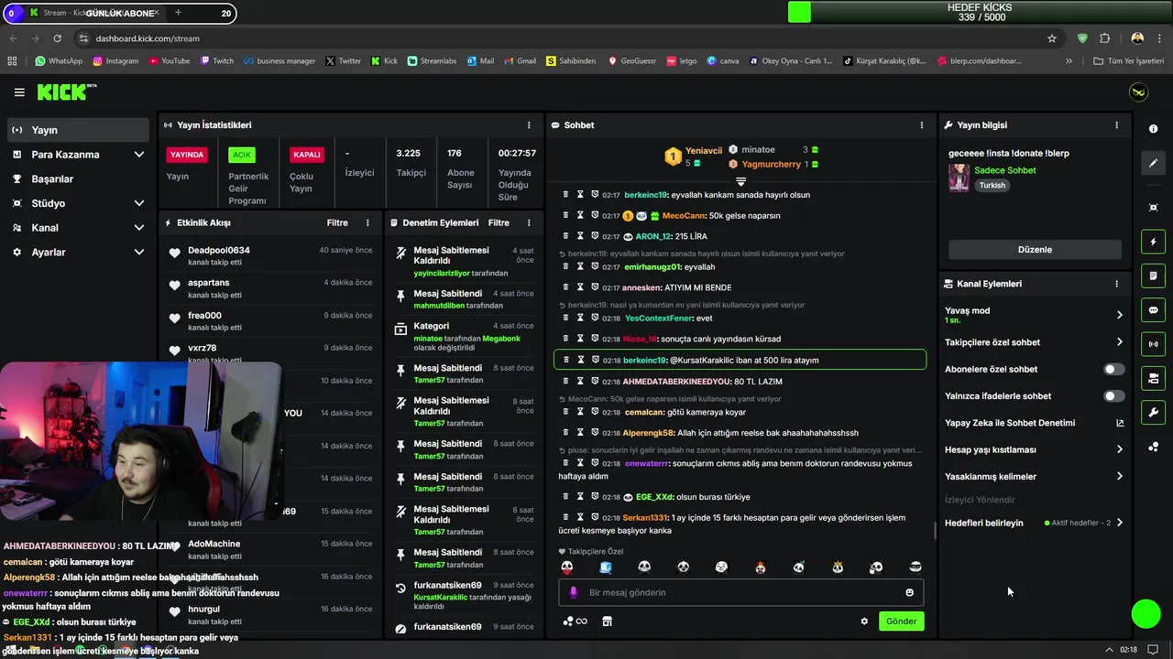Open the shop icon below the chat input
The width and height of the screenshot is (1173, 659).
[x=607, y=621]
